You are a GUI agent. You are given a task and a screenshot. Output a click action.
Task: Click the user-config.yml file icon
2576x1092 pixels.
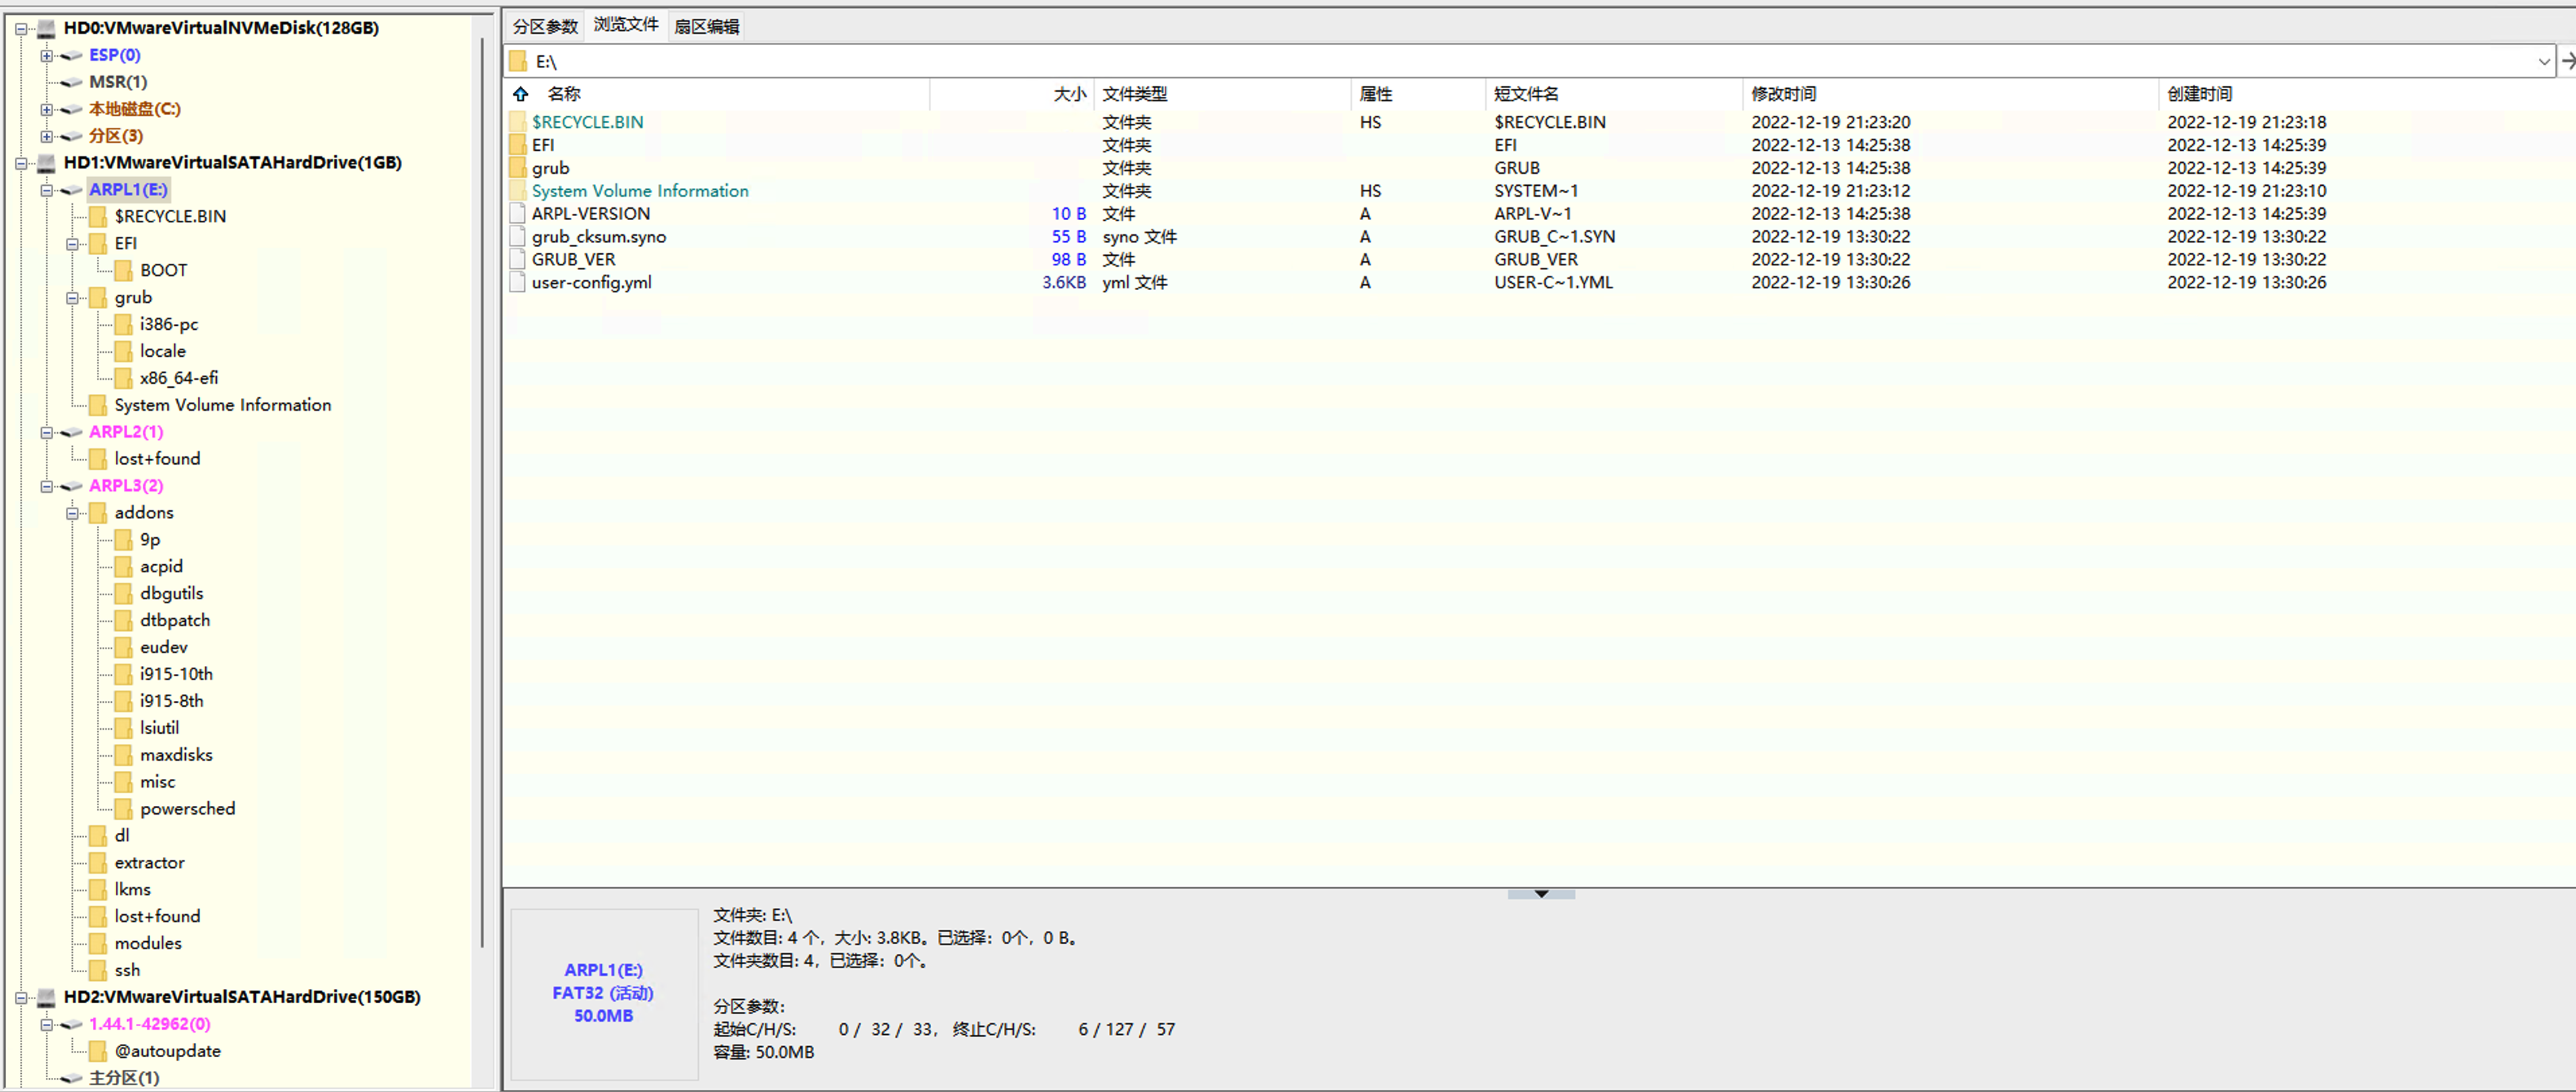517,282
